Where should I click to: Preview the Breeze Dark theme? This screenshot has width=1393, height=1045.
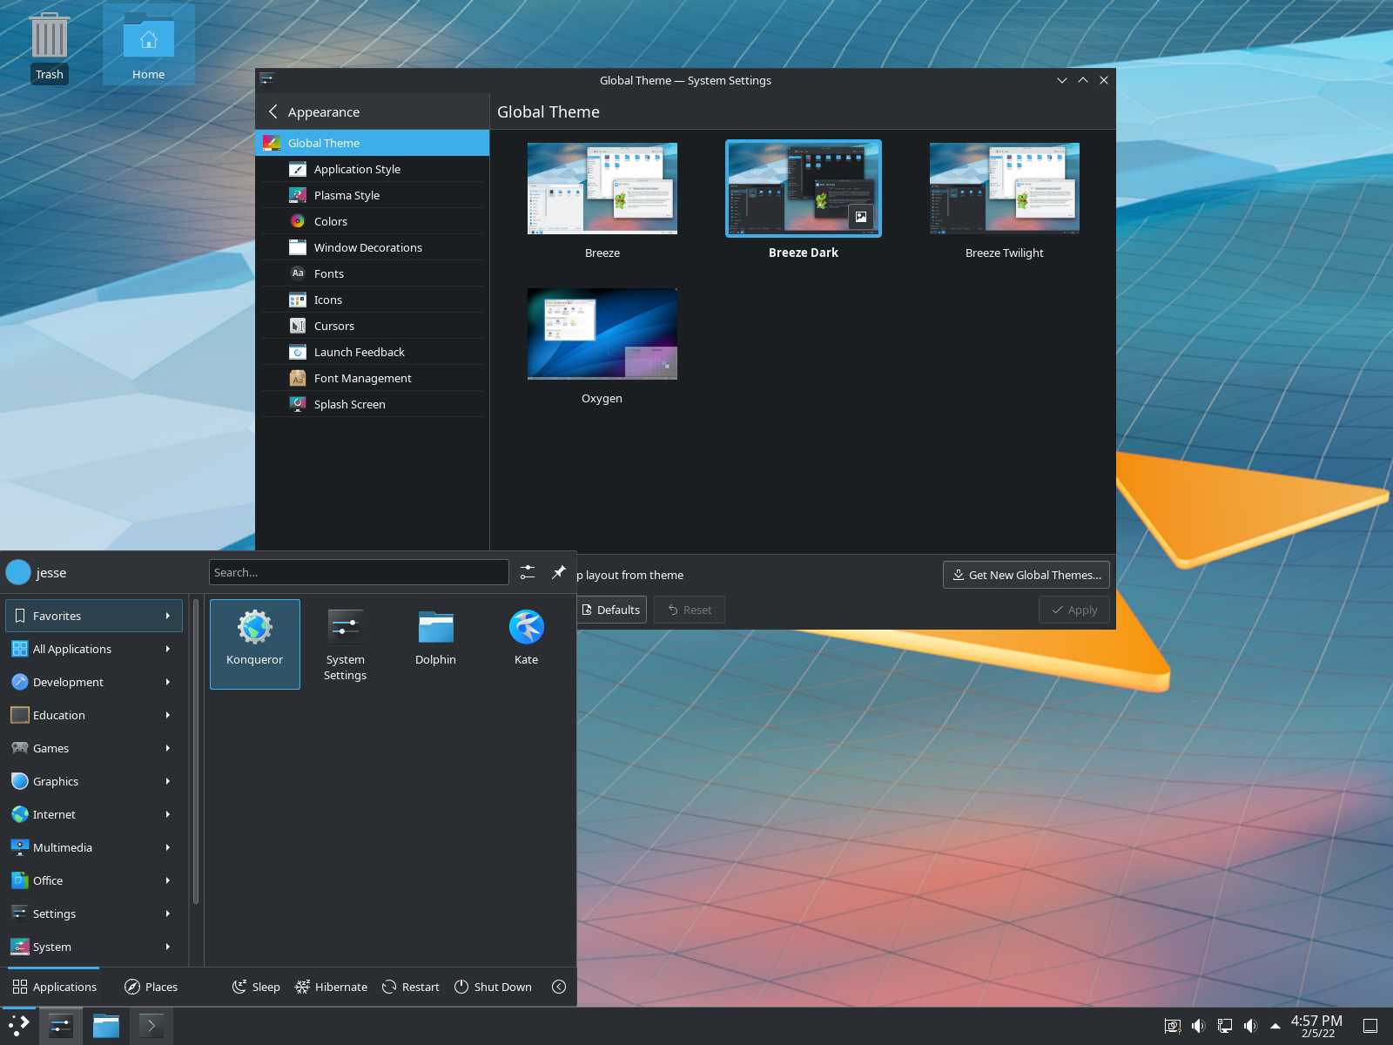pos(860,217)
